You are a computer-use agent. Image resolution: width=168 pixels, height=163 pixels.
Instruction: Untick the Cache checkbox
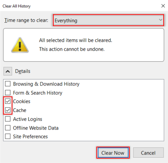click(8, 110)
